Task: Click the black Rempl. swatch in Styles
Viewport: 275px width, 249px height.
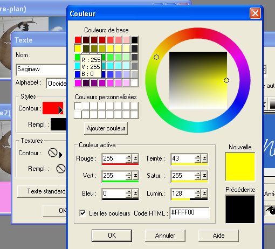Action: (x=59, y=124)
